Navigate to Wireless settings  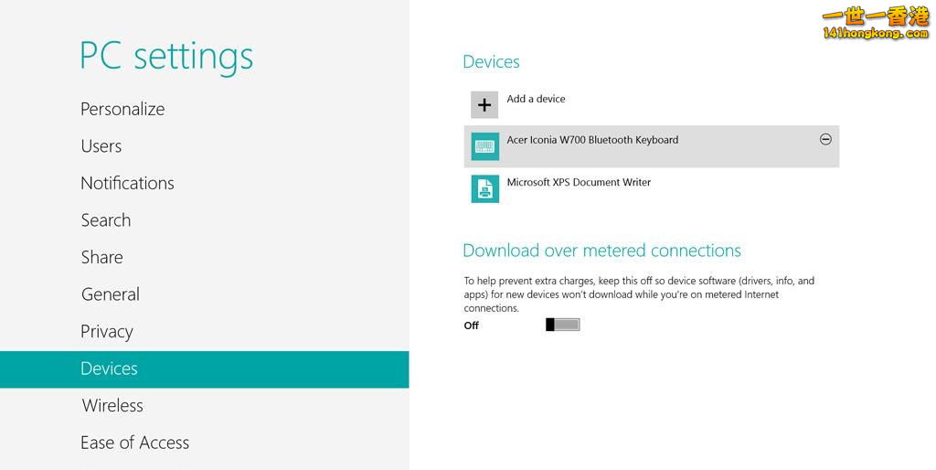(112, 405)
